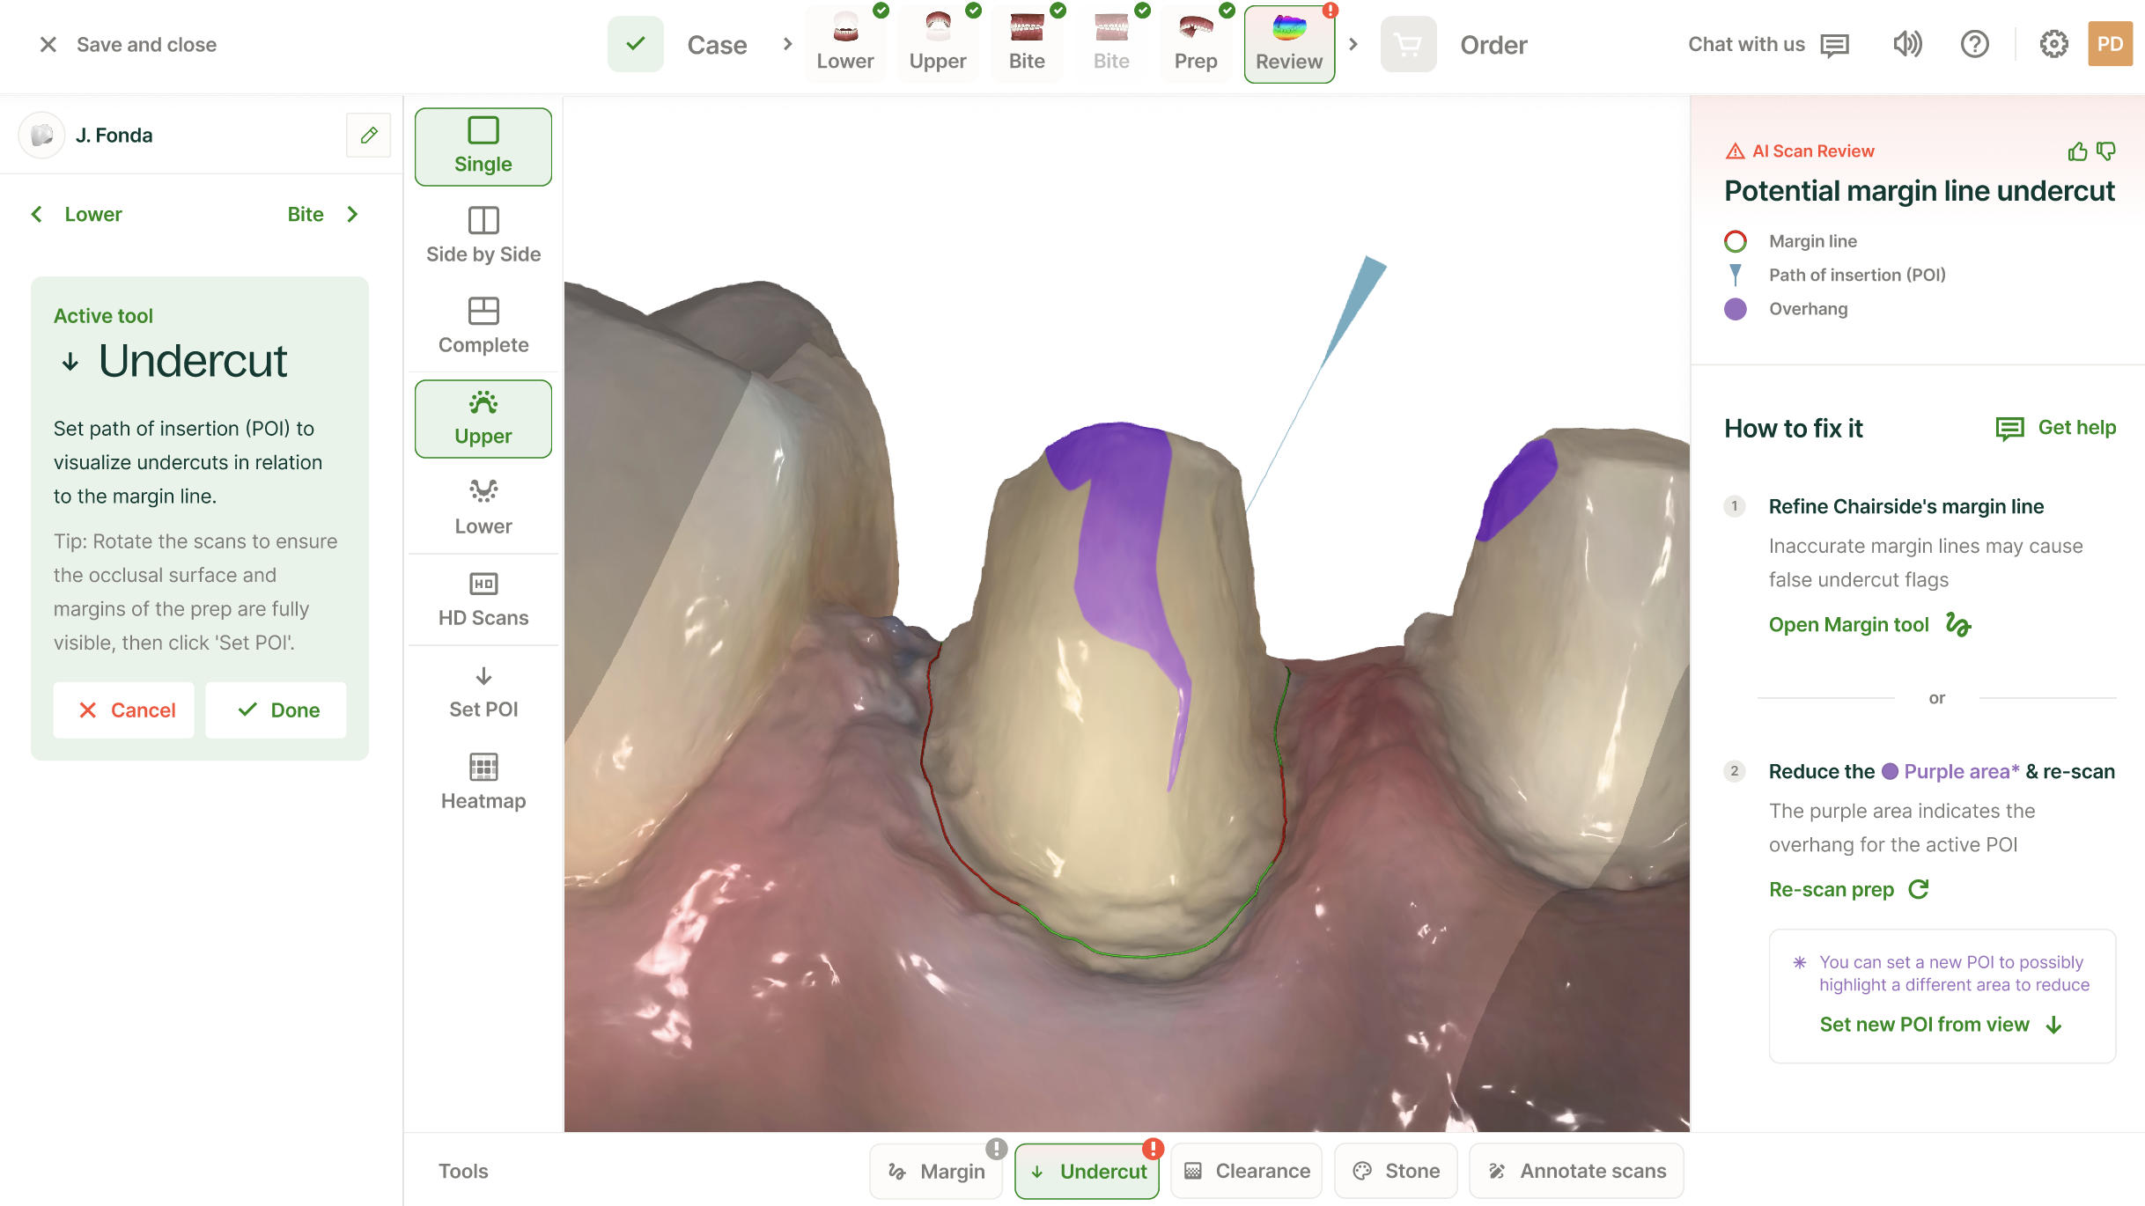
Task: Open the settings gear icon
Action: tap(2053, 44)
